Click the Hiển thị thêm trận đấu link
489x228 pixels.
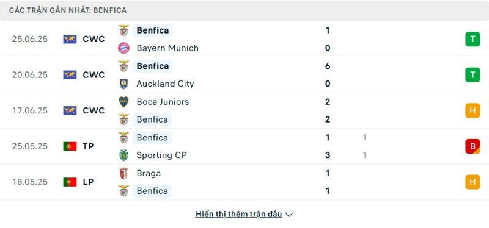coord(238,214)
